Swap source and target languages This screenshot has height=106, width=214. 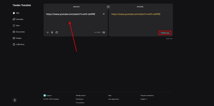click(x=108, y=7)
